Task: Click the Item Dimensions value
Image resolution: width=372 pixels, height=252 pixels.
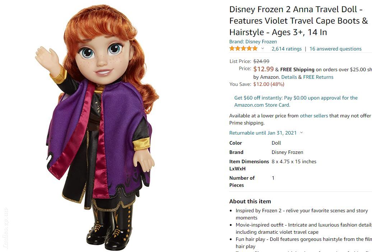Action: point(294,161)
